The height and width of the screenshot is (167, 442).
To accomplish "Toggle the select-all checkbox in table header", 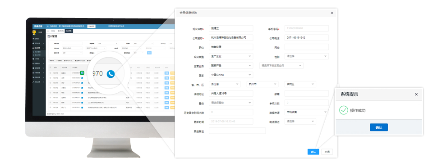I will [51, 68].
